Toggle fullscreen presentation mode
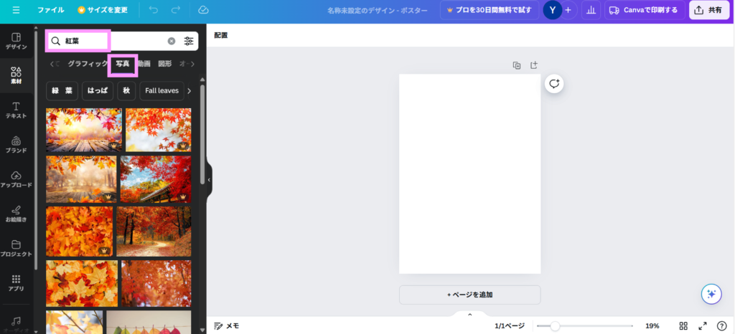 click(x=703, y=325)
